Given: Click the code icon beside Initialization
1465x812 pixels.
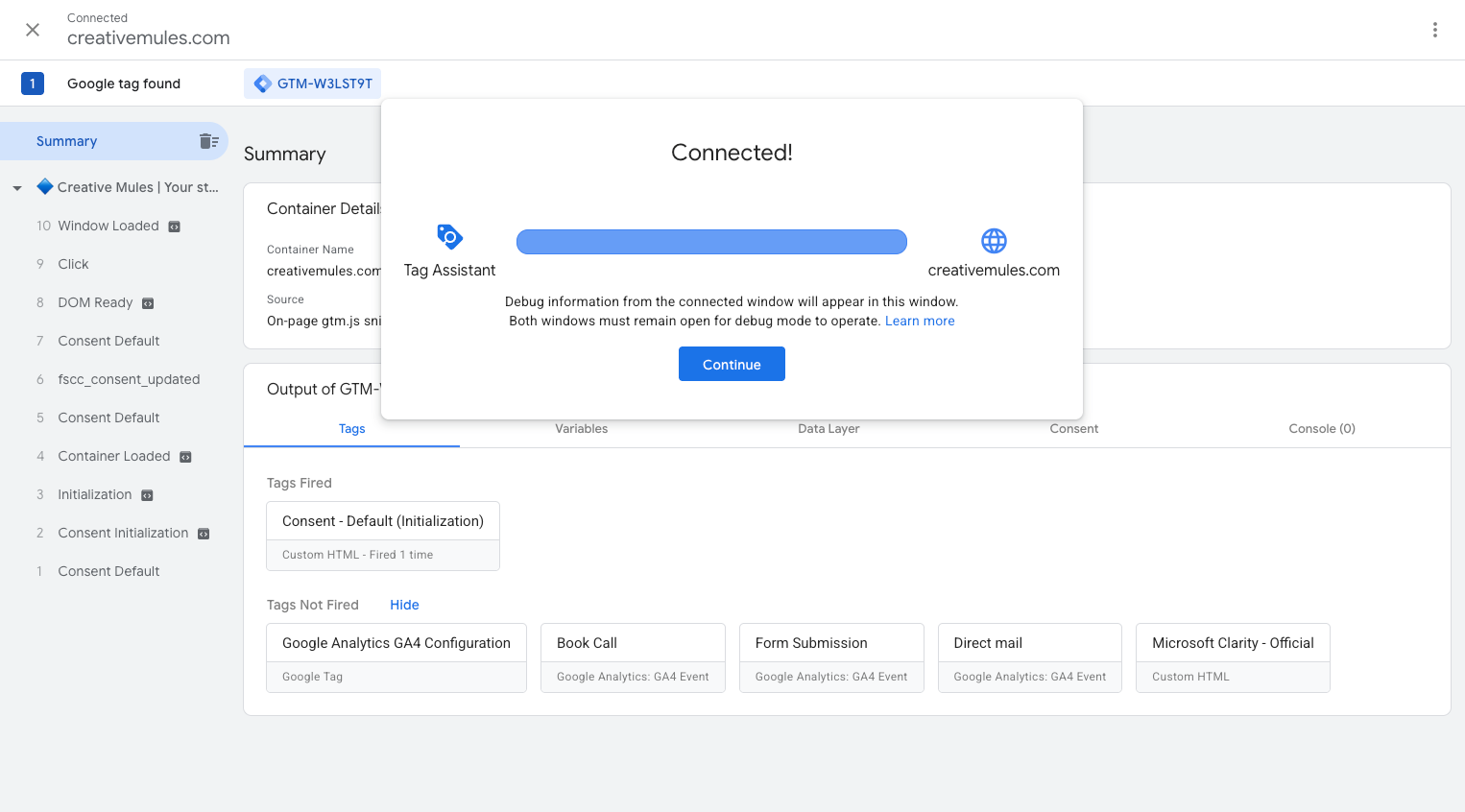Looking at the screenshot, I should pos(147,495).
